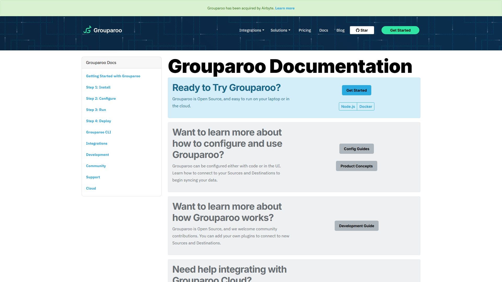Open the Cloud sidebar link
This screenshot has width=502, height=282.
[91, 188]
